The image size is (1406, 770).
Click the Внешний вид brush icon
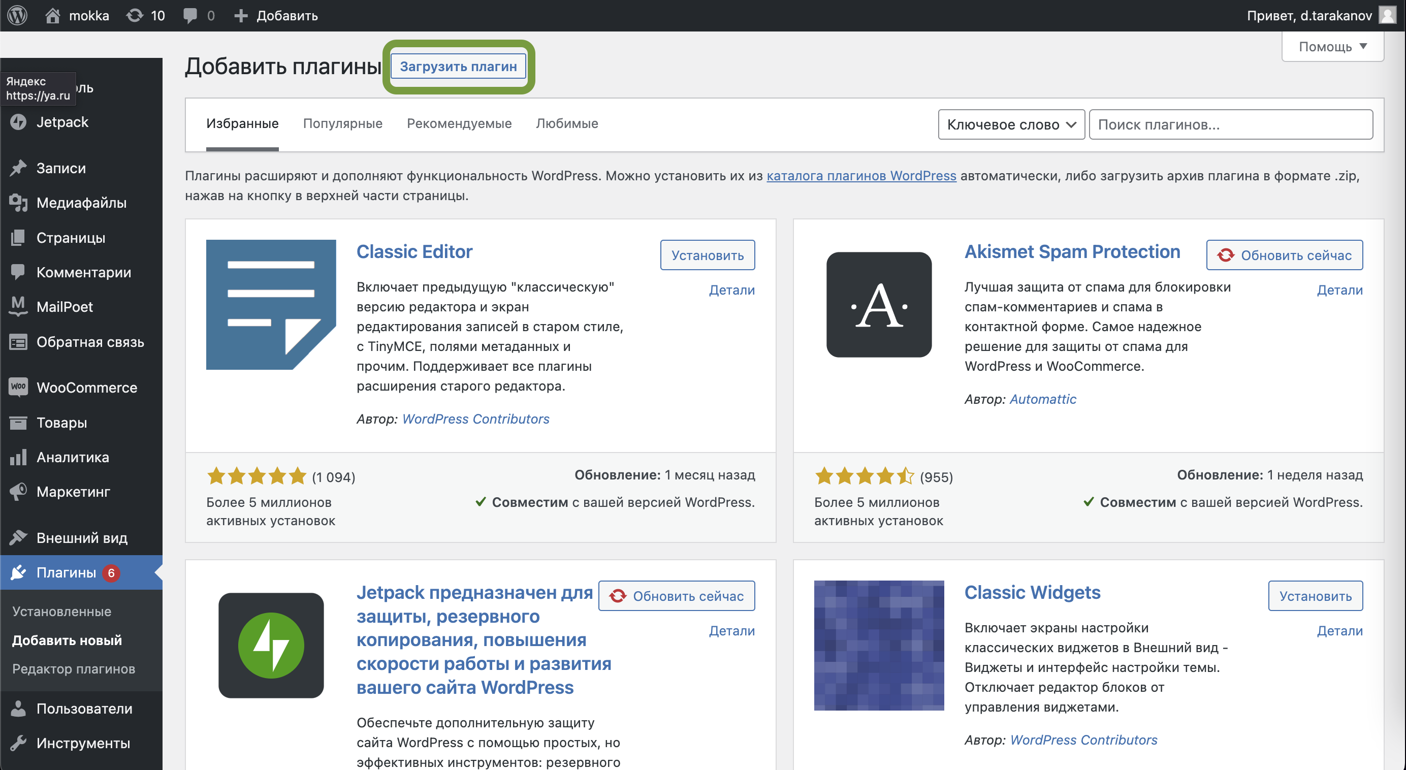[18, 537]
